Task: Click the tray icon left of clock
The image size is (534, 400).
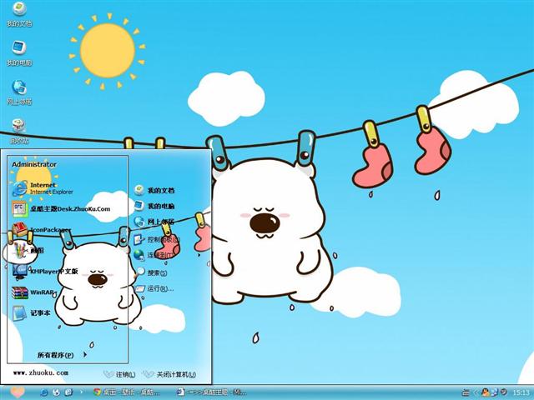Action: [x=503, y=392]
